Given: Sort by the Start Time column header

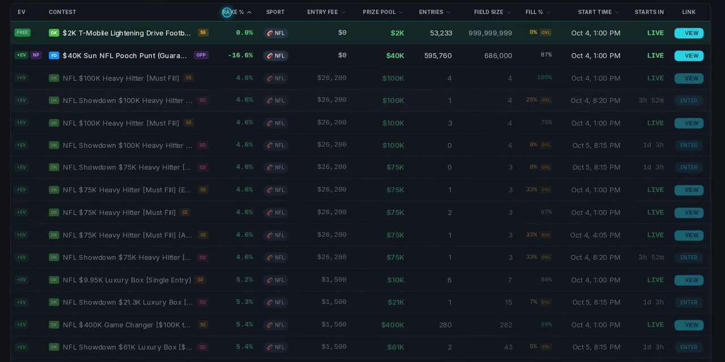Looking at the screenshot, I should tap(599, 12).
